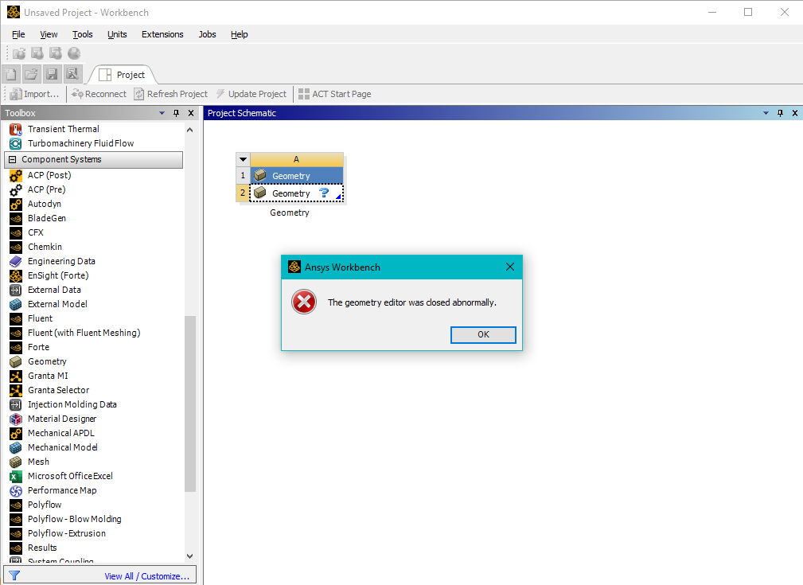Image resolution: width=803 pixels, height=585 pixels.
Task: Select Microsoft Office Excel component
Action: pos(70,477)
